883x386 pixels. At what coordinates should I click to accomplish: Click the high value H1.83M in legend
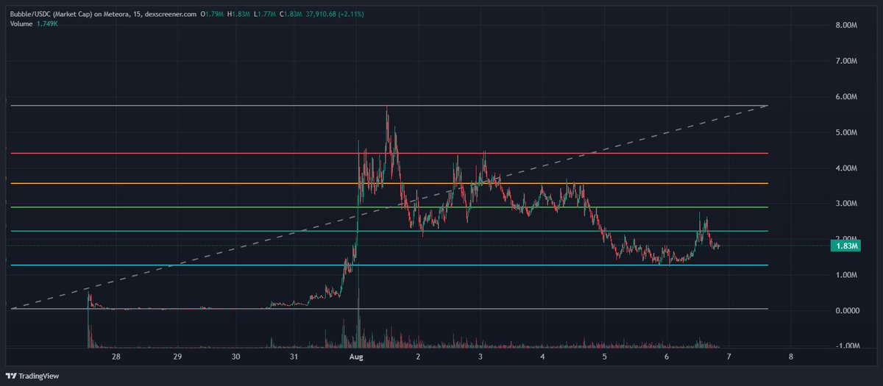point(240,13)
